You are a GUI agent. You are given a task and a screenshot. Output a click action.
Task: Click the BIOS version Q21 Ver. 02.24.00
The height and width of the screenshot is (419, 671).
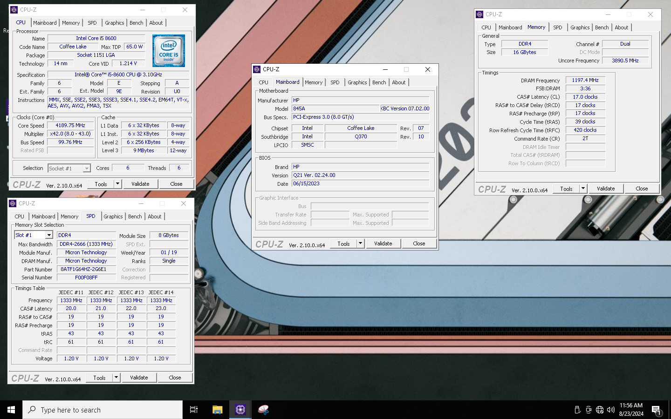click(360, 175)
